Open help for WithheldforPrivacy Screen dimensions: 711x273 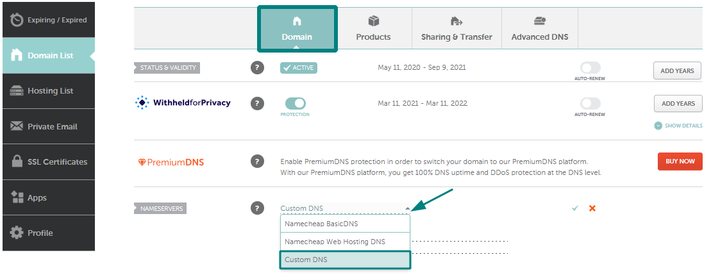pyautogui.click(x=257, y=103)
